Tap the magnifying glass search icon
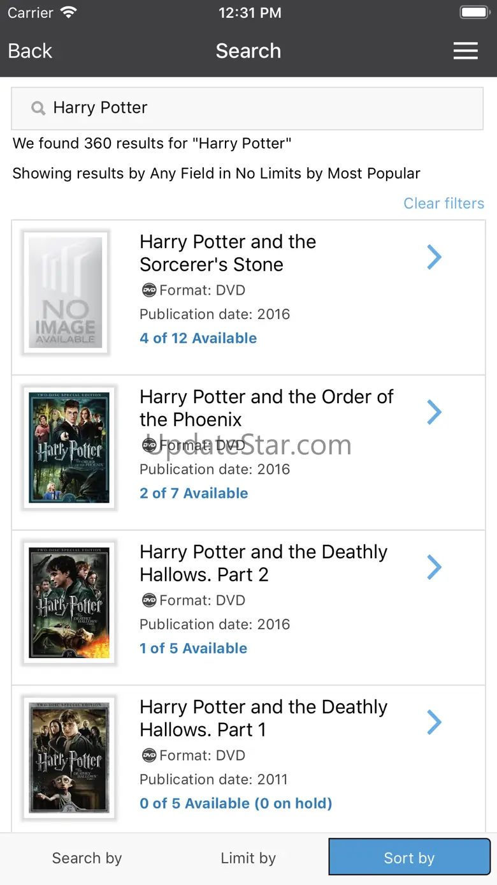 [x=38, y=108]
